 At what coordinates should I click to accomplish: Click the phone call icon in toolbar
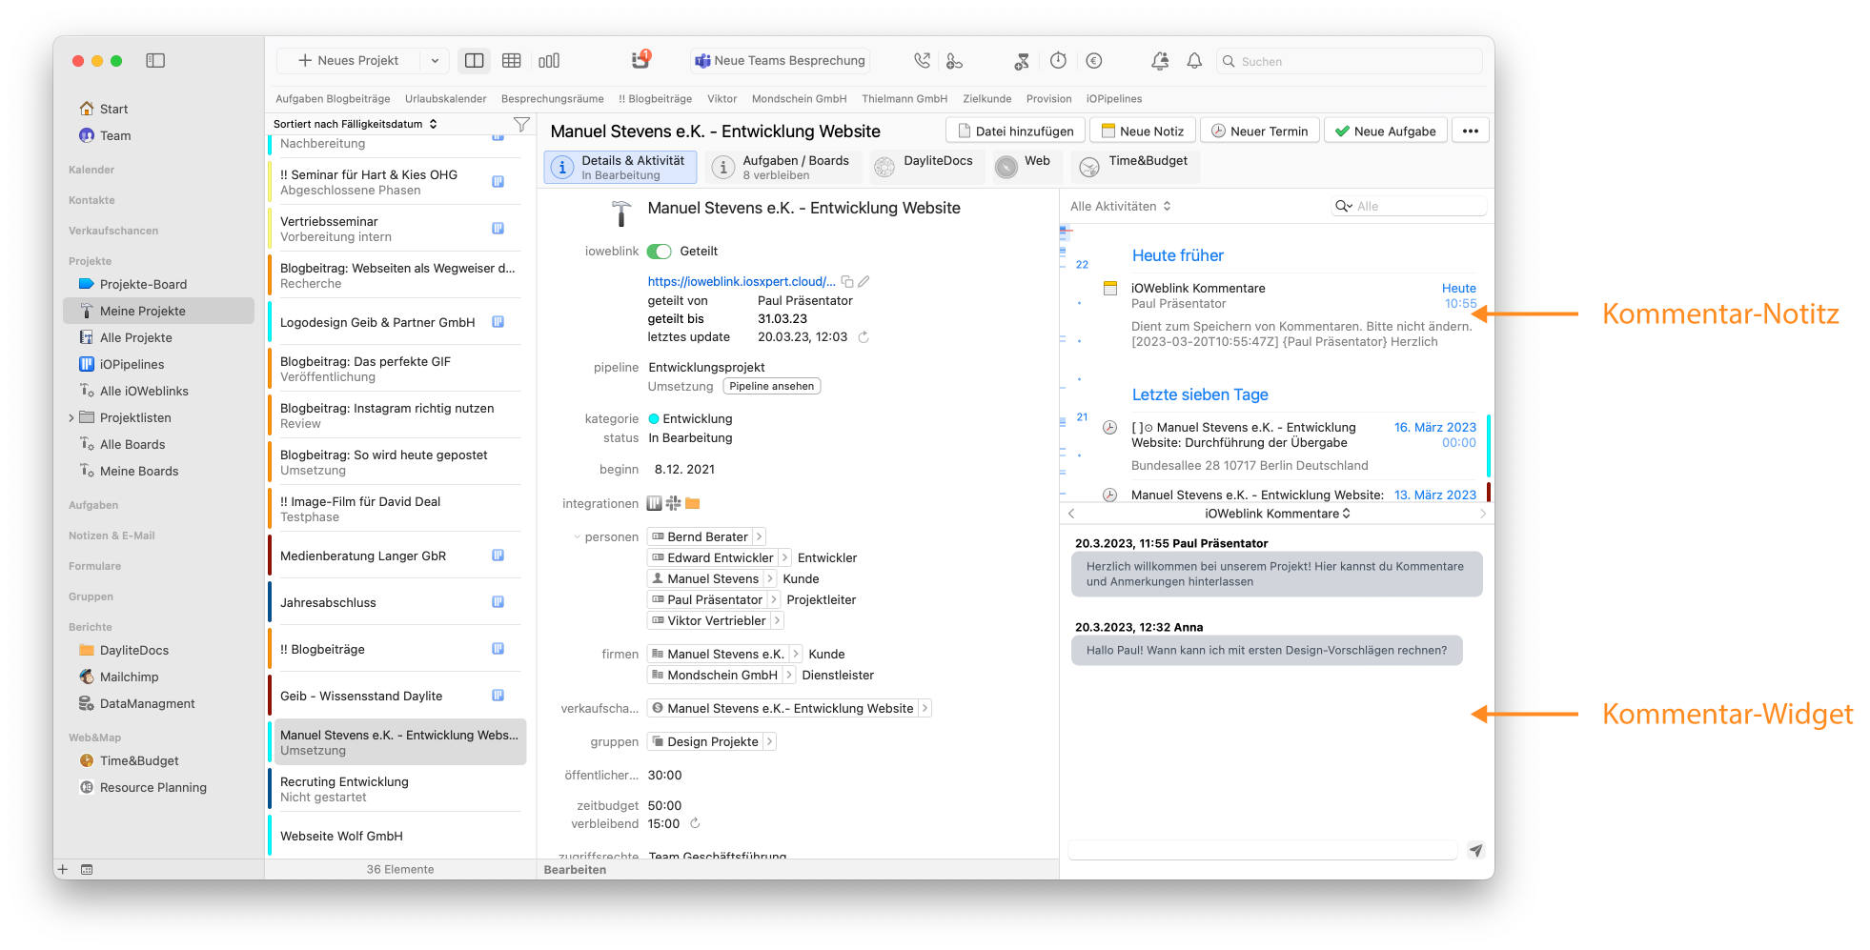point(922,61)
